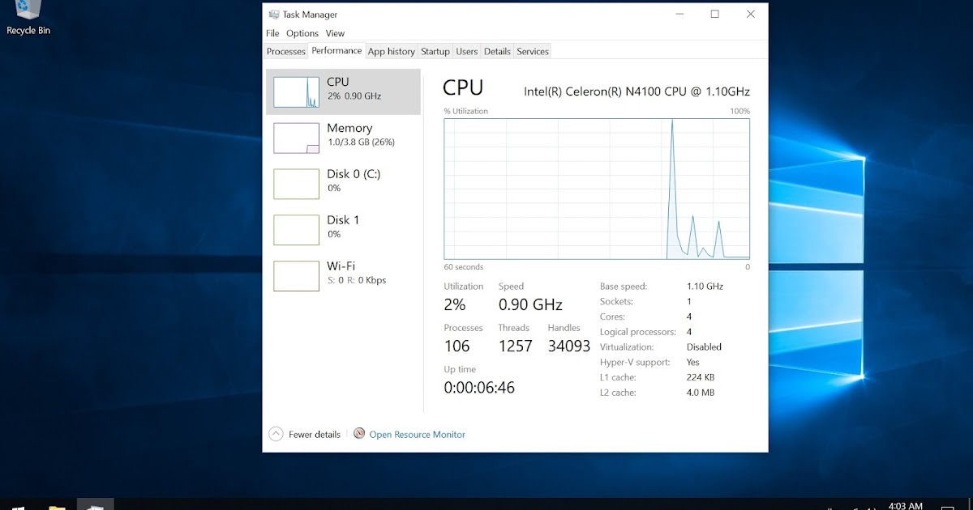Click the processes count 106
Screen dimensions: 973x510
456,346
